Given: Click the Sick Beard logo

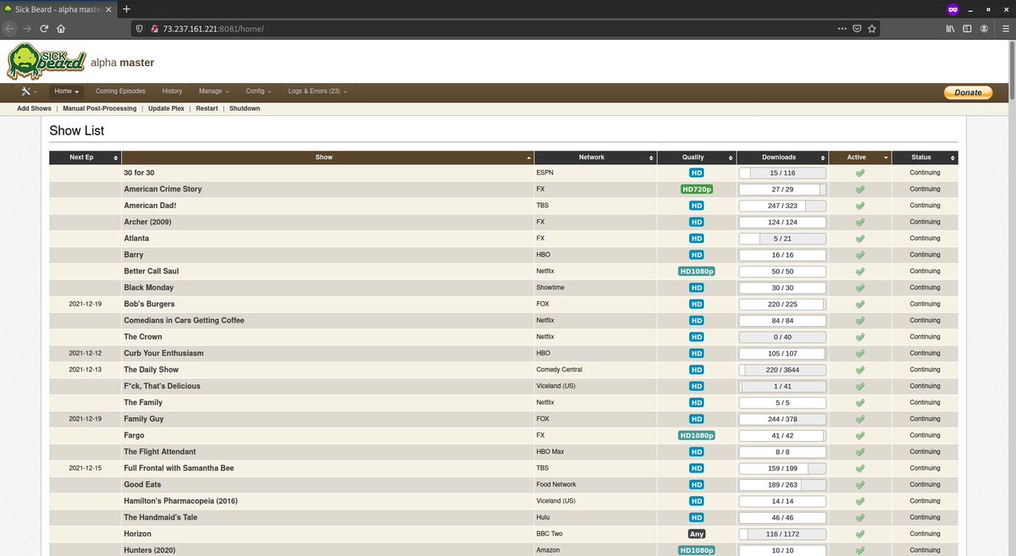Looking at the screenshot, I should [47, 61].
